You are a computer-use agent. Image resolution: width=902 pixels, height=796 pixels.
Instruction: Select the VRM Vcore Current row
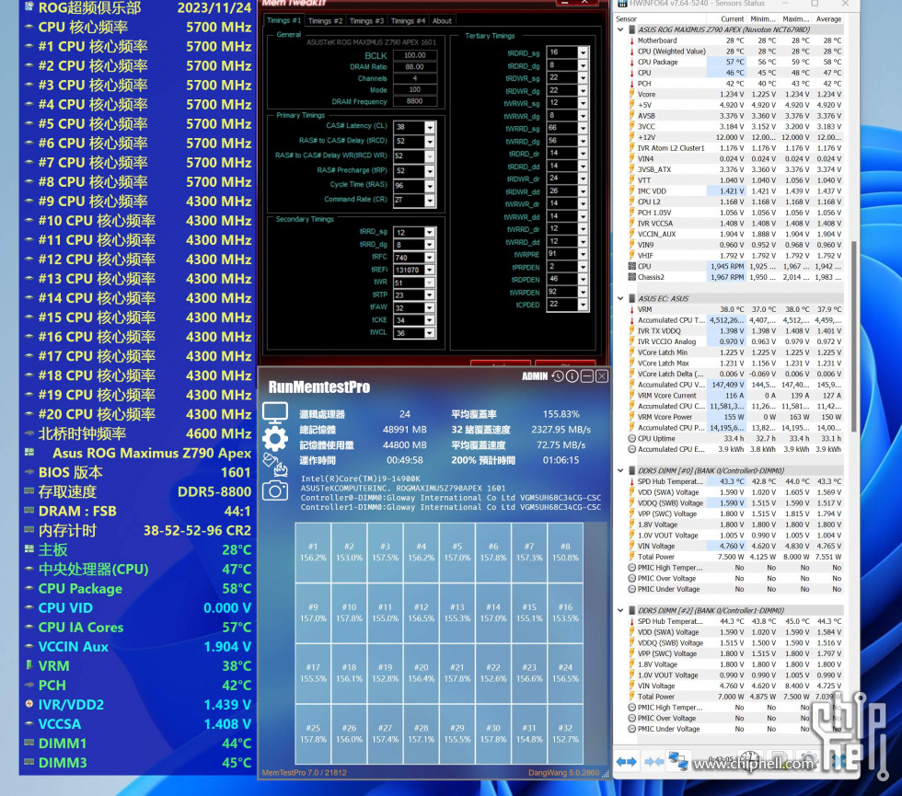coord(735,395)
